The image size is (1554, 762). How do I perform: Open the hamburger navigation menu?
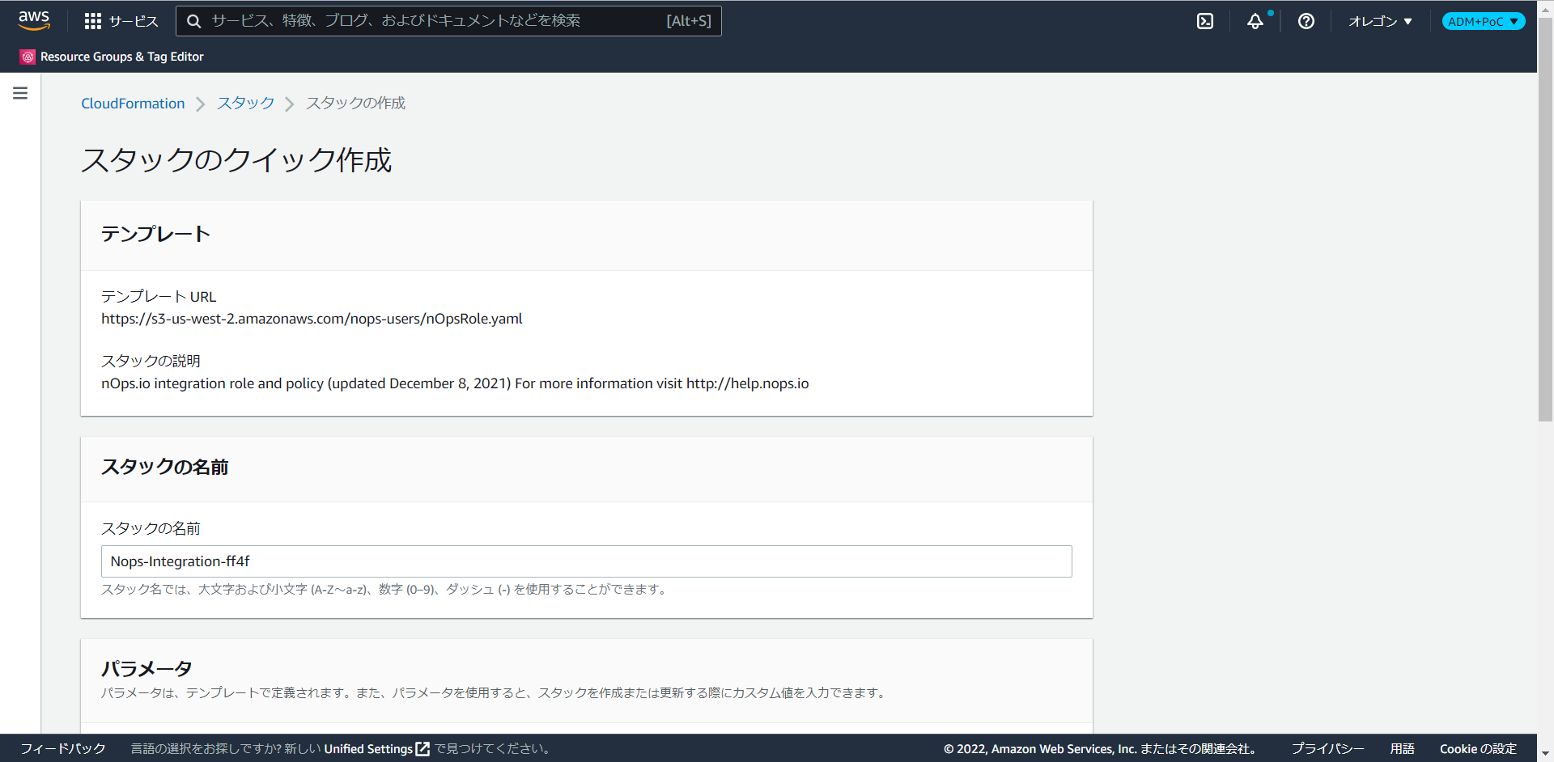20,93
